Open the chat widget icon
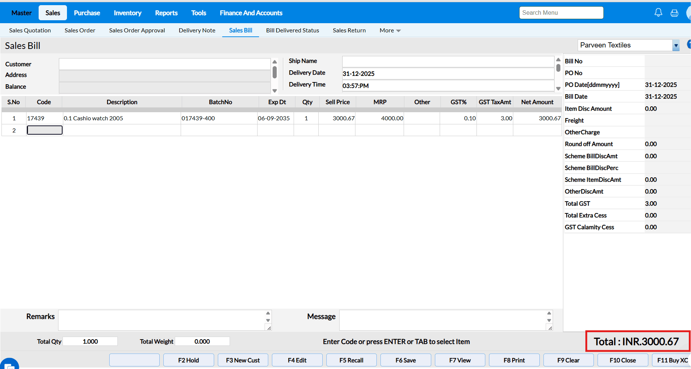The height and width of the screenshot is (369, 691). coord(9,364)
